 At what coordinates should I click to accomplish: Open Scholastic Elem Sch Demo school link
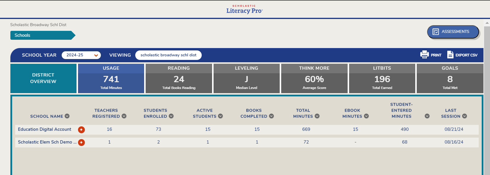pos(47,142)
